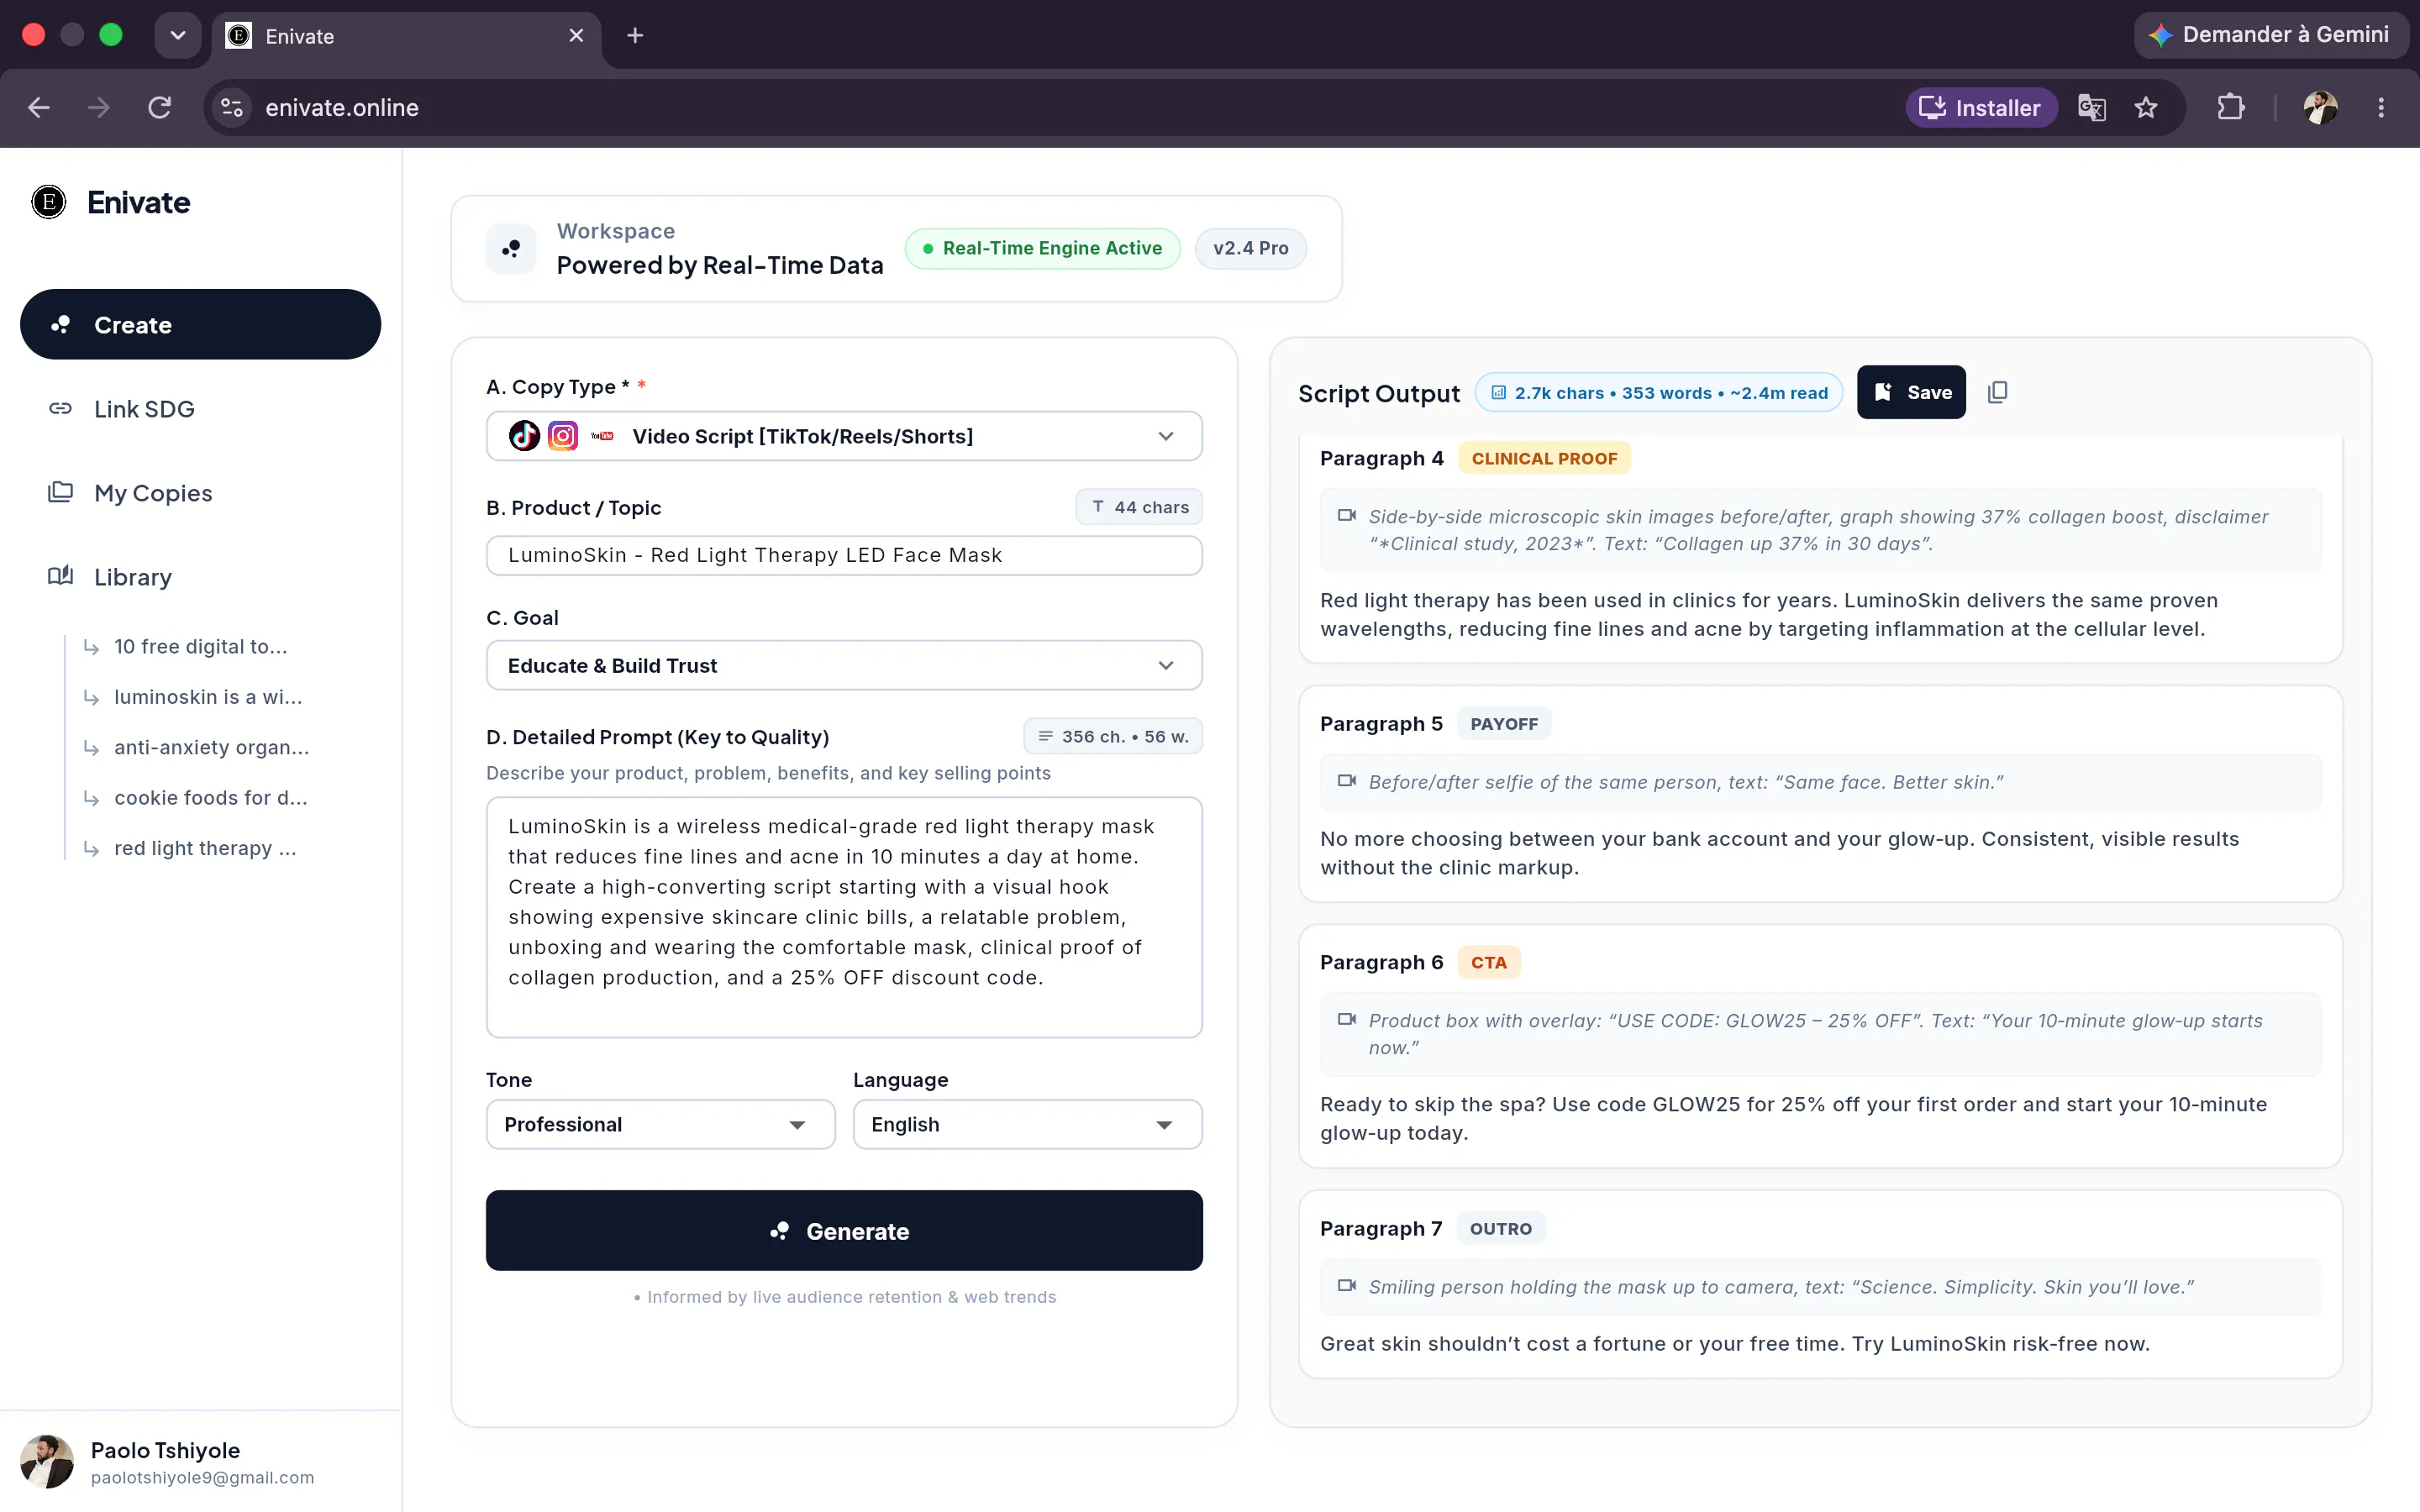
Task: Click the address bar URL enivate.online
Action: pos(342,108)
